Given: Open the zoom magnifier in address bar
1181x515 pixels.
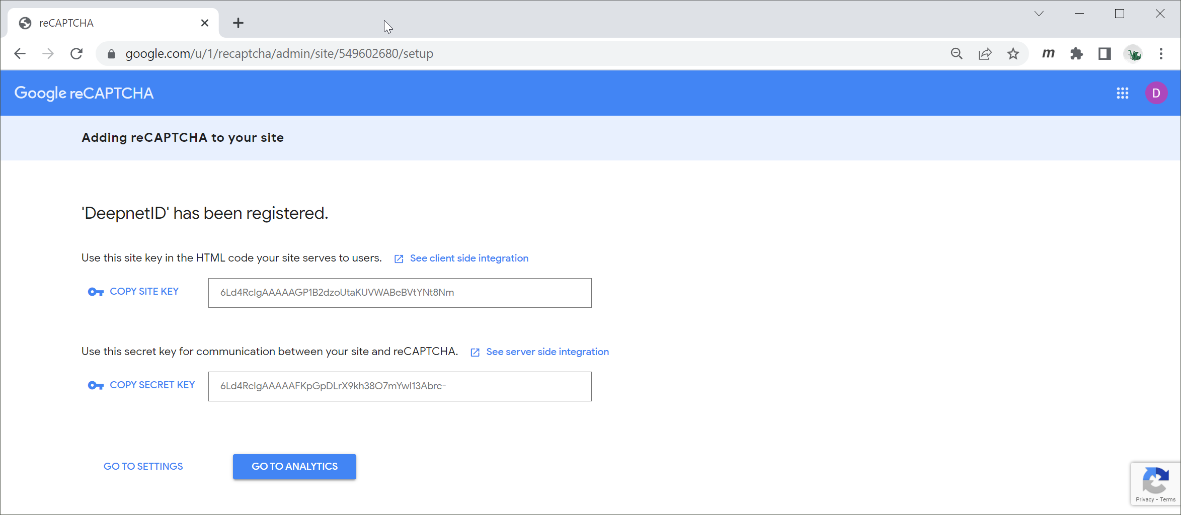Looking at the screenshot, I should (x=957, y=54).
